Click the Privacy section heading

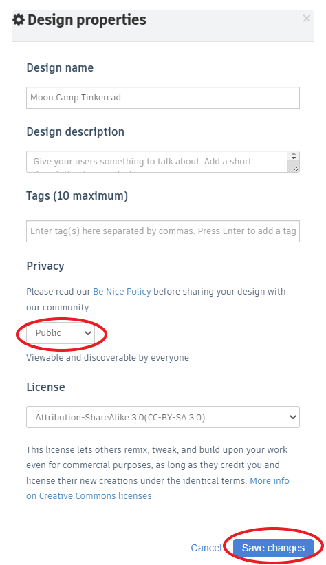45,266
